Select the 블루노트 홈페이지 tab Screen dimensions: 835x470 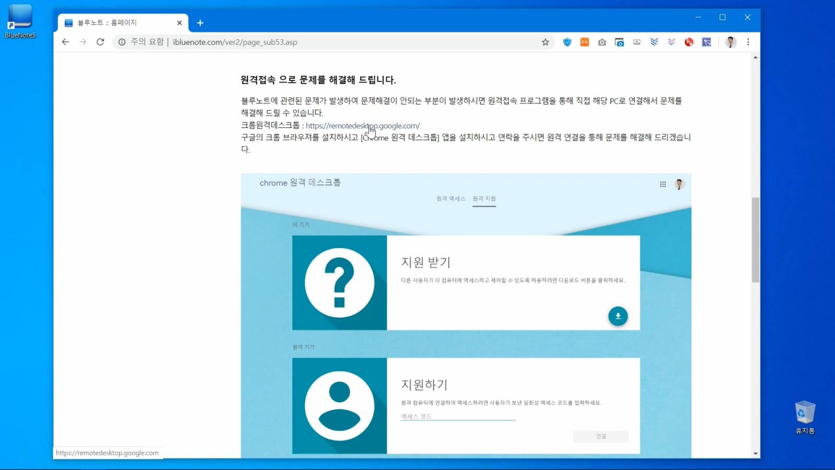pyautogui.click(x=123, y=23)
